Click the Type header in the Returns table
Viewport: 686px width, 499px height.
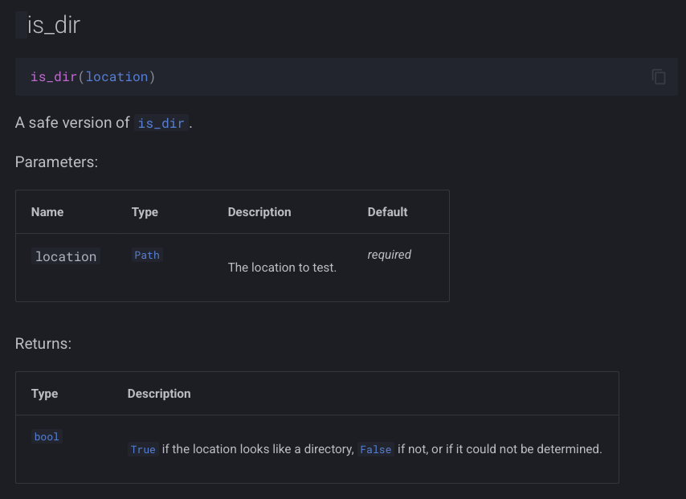point(45,394)
